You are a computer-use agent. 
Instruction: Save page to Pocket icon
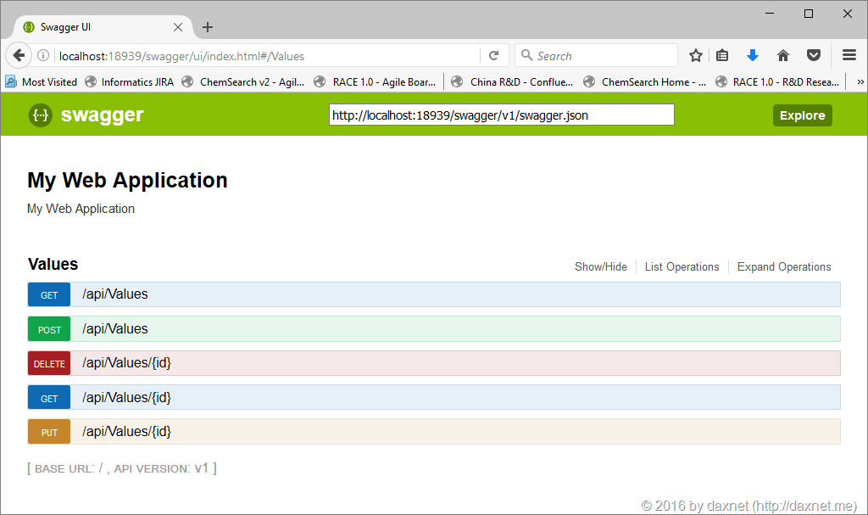(813, 55)
